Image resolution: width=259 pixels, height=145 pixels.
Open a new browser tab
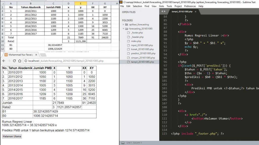(44, 55)
